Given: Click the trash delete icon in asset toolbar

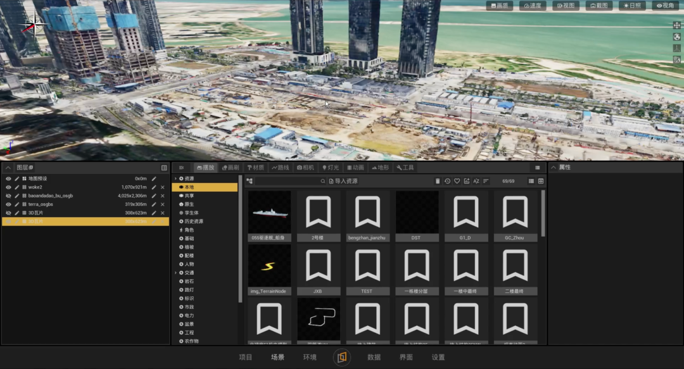Looking at the screenshot, I should (438, 181).
